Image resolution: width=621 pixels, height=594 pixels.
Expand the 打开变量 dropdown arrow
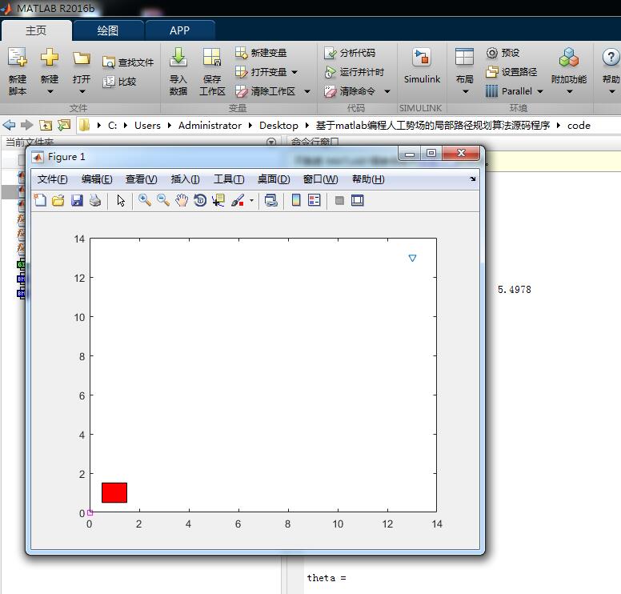click(294, 72)
